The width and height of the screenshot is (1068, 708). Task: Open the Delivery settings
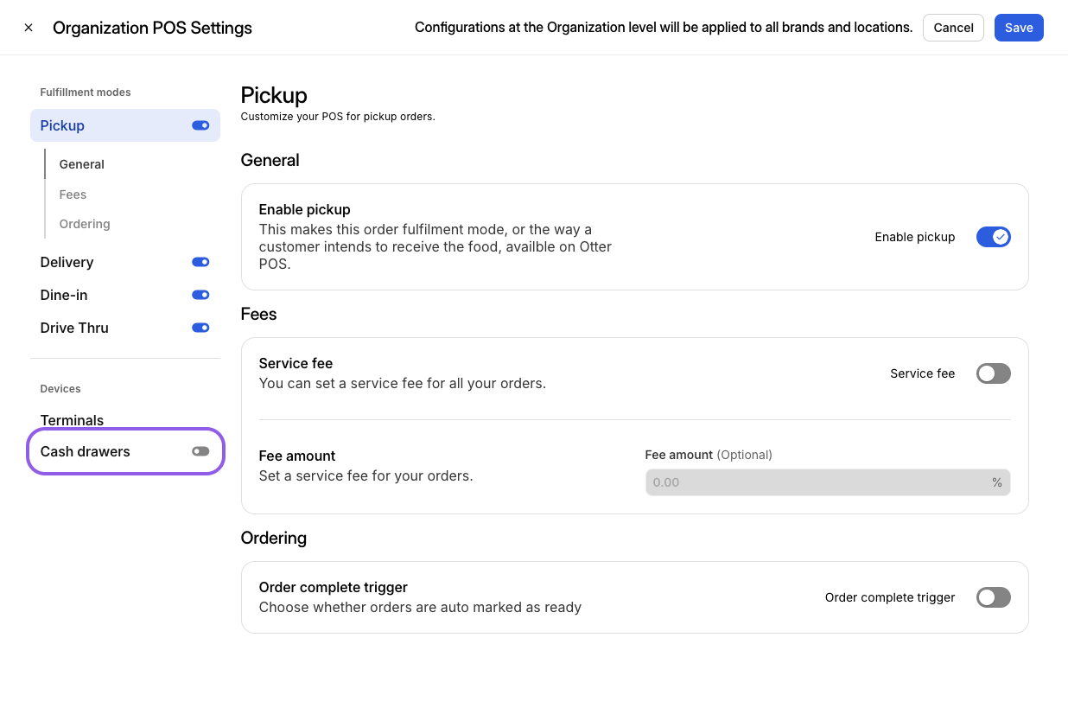[x=67, y=262]
